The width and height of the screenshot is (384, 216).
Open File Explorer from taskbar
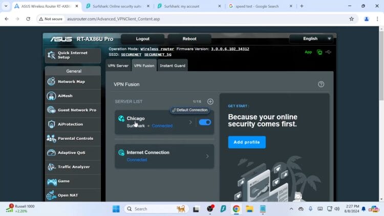[x=249, y=209]
